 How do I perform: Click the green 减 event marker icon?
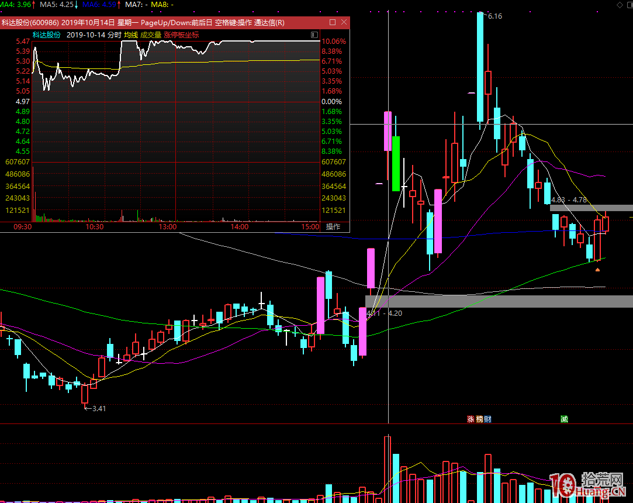(x=564, y=419)
